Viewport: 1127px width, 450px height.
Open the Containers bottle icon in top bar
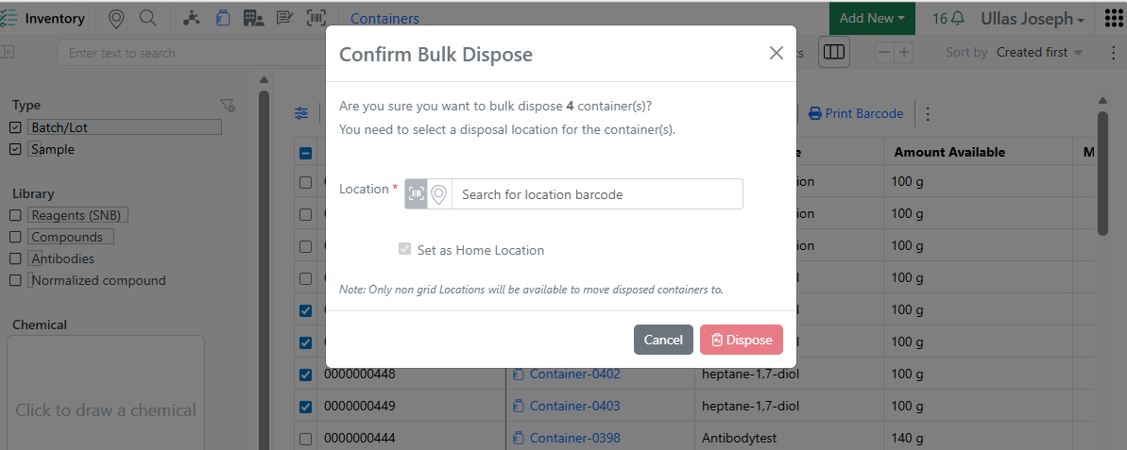(223, 19)
